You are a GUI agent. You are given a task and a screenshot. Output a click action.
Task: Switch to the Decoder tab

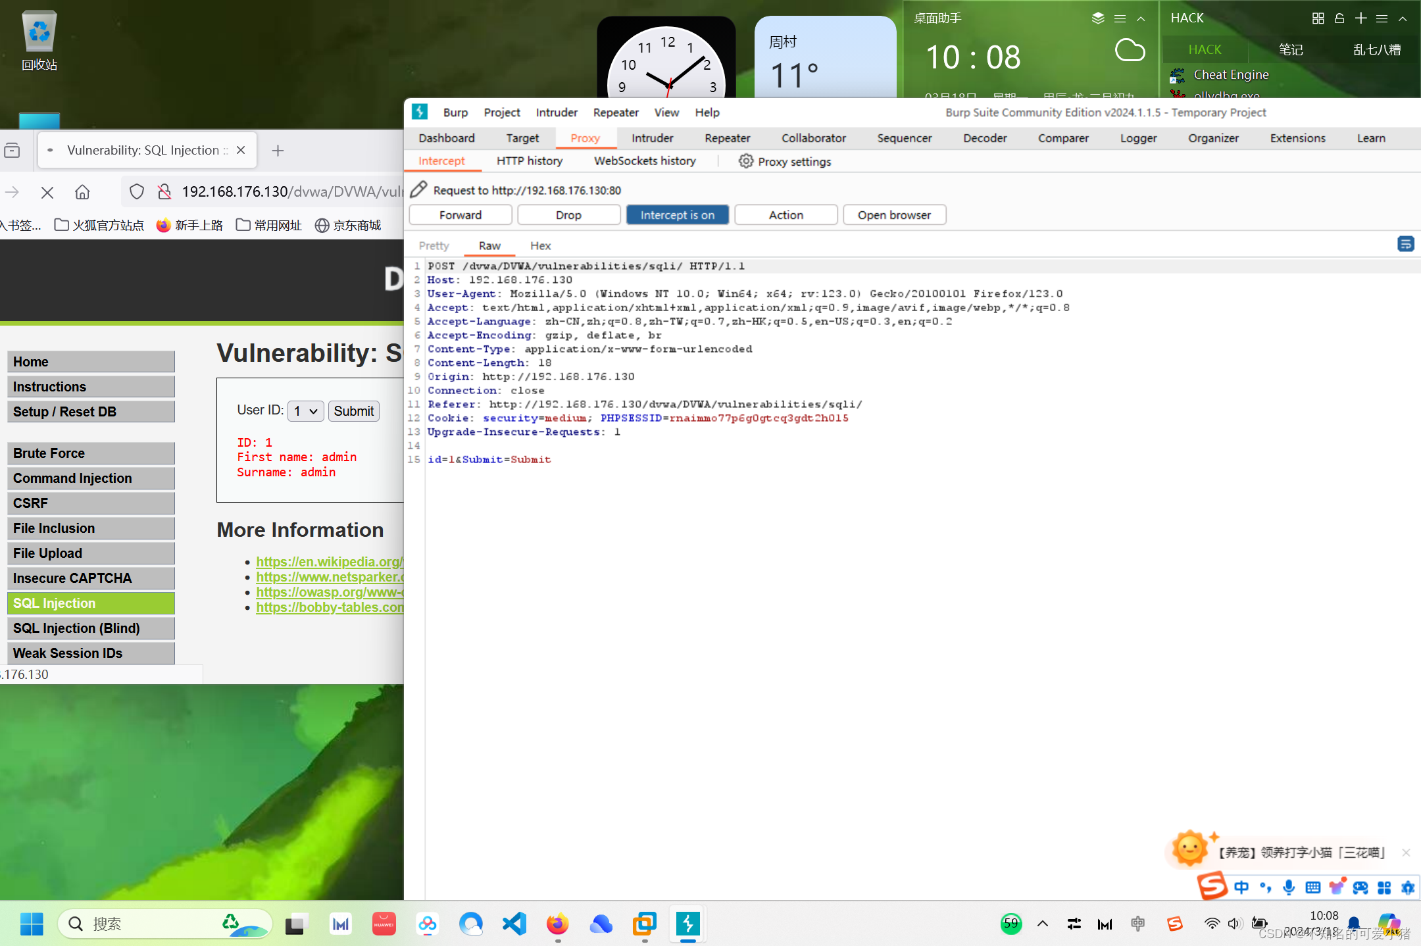tap(985, 138)
